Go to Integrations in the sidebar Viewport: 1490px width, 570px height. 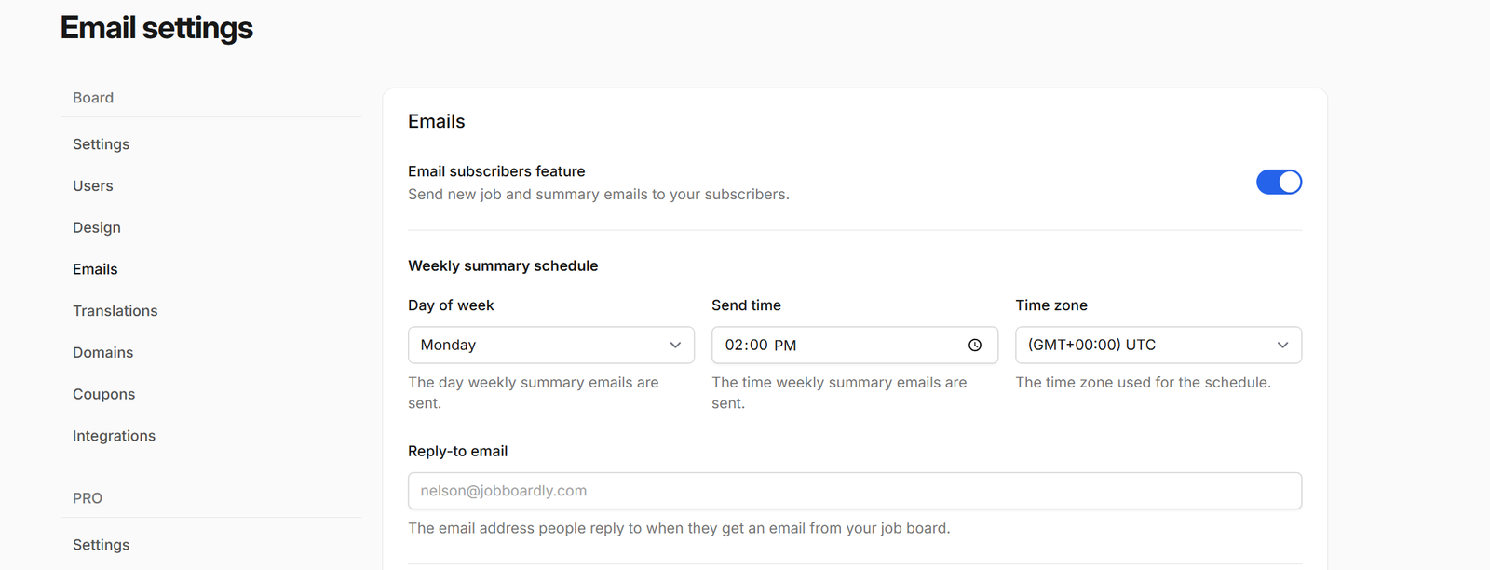tap(115, 436)
